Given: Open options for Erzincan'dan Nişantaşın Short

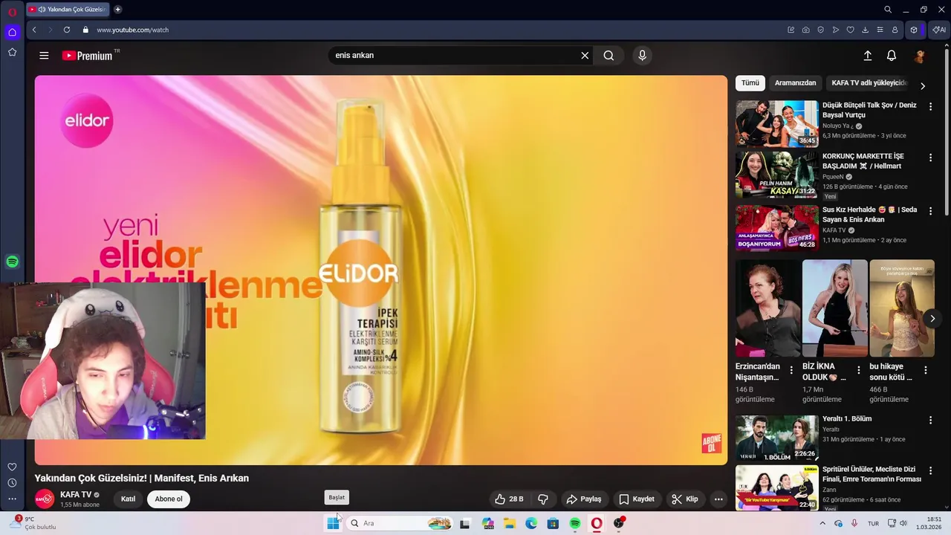Looking at the screenshot, I should coord(791,370).
